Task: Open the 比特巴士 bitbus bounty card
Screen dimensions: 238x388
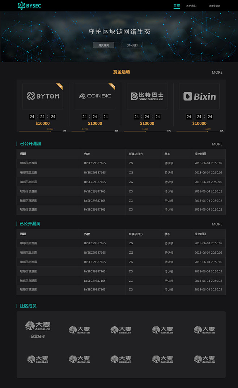Action: tap(147, 96)
